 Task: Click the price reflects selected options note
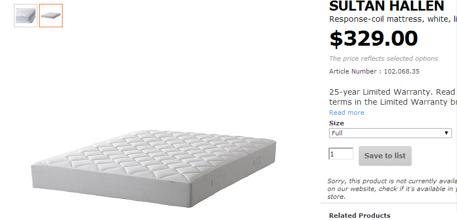pos(383,58)
